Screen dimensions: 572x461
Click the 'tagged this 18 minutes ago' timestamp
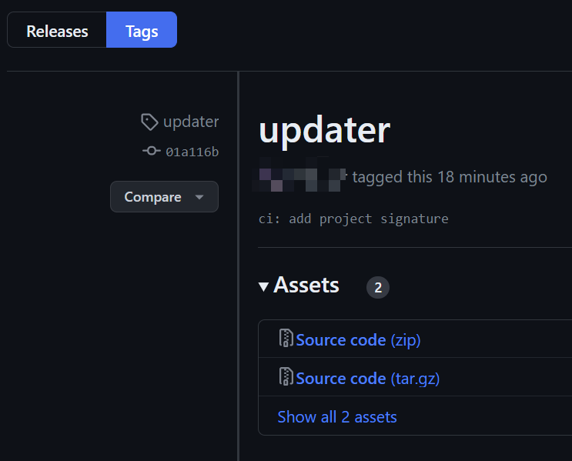450,177
